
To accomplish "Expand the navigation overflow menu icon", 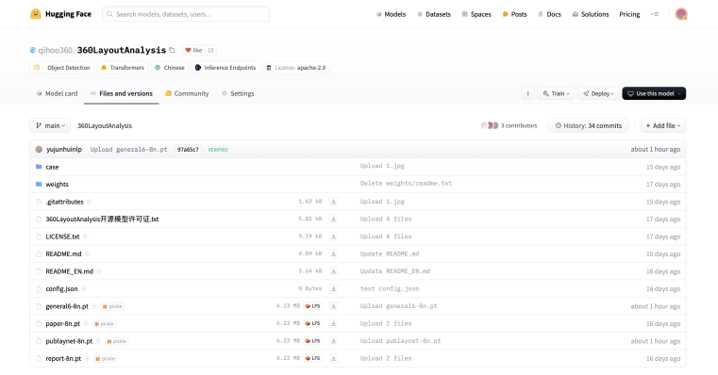I will tap(655, 14).
